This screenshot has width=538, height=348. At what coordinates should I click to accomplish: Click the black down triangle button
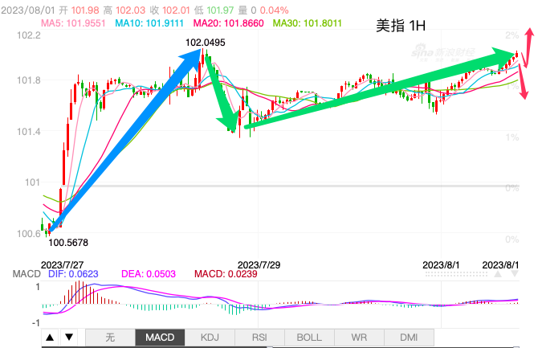coord(69,338)
